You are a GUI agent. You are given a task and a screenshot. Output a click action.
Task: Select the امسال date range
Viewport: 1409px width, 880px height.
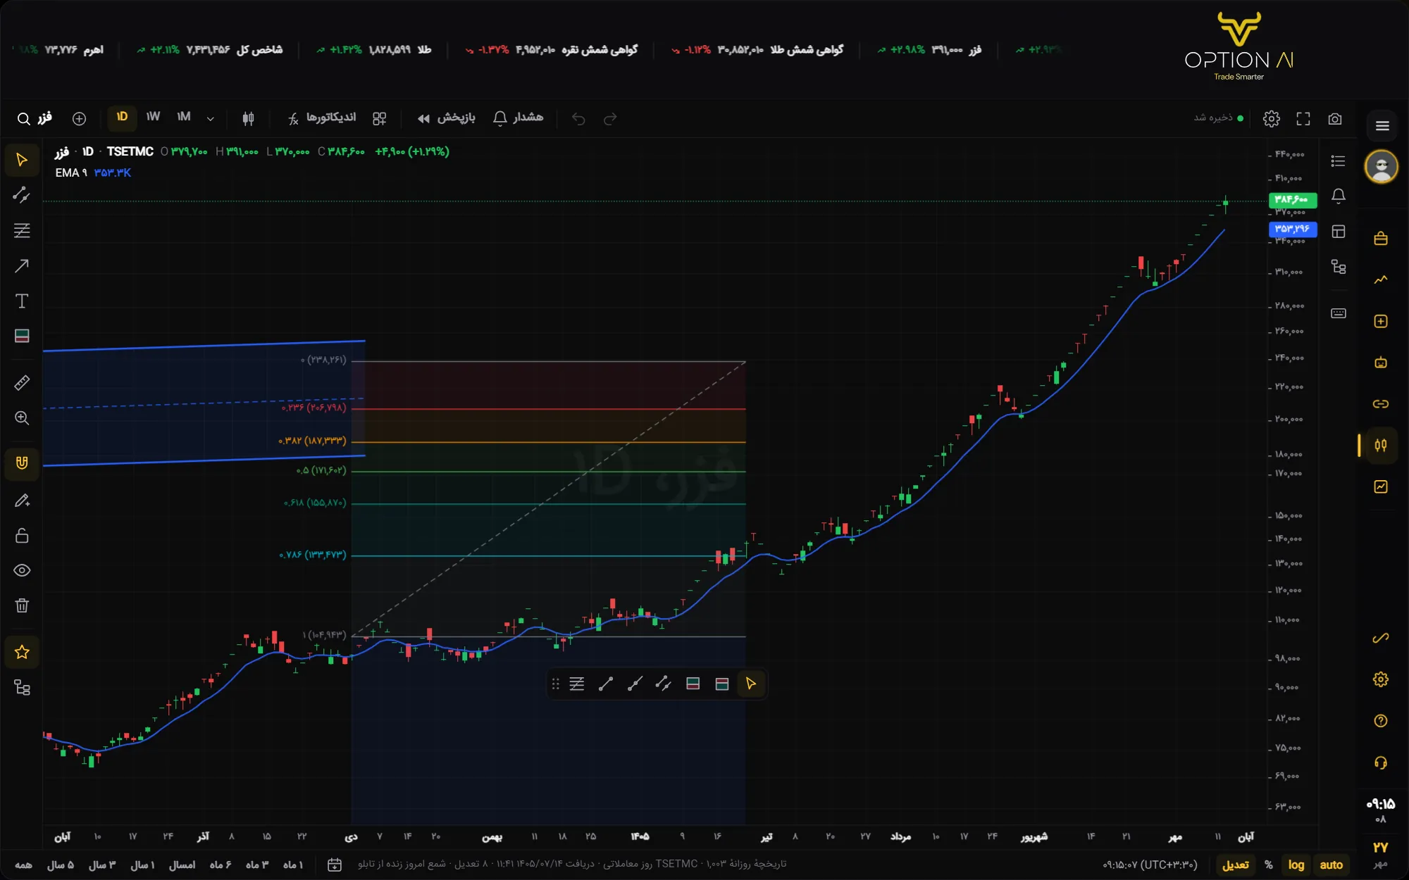point(182,865)
